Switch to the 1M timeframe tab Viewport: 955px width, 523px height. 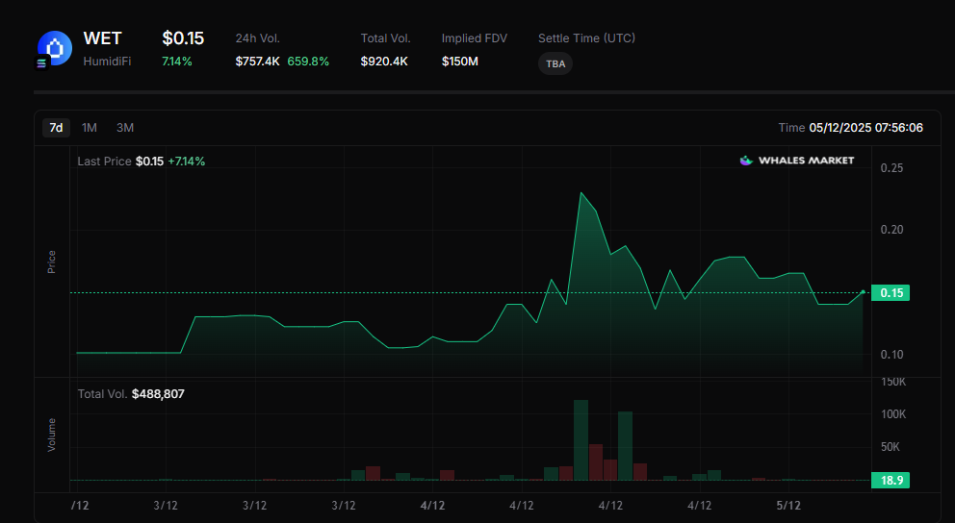coord(90,128)
